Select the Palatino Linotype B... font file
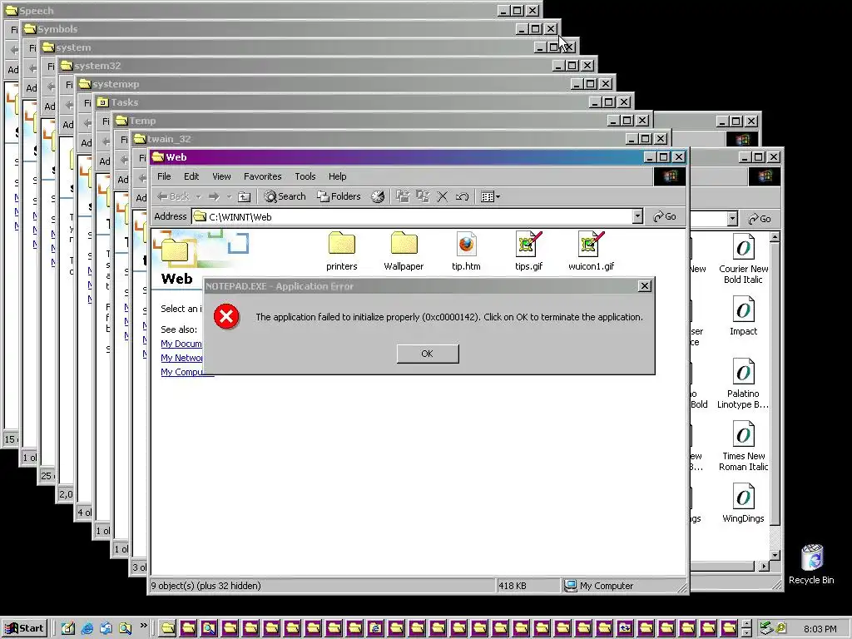852x639 pixels. click(x=743, y=383)
